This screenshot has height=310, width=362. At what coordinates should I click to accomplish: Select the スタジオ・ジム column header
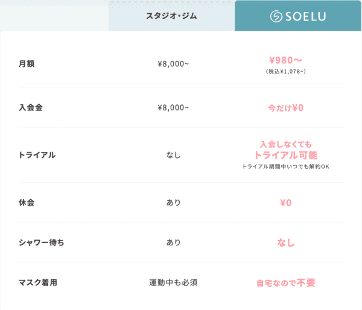click(x=171, y=16)
